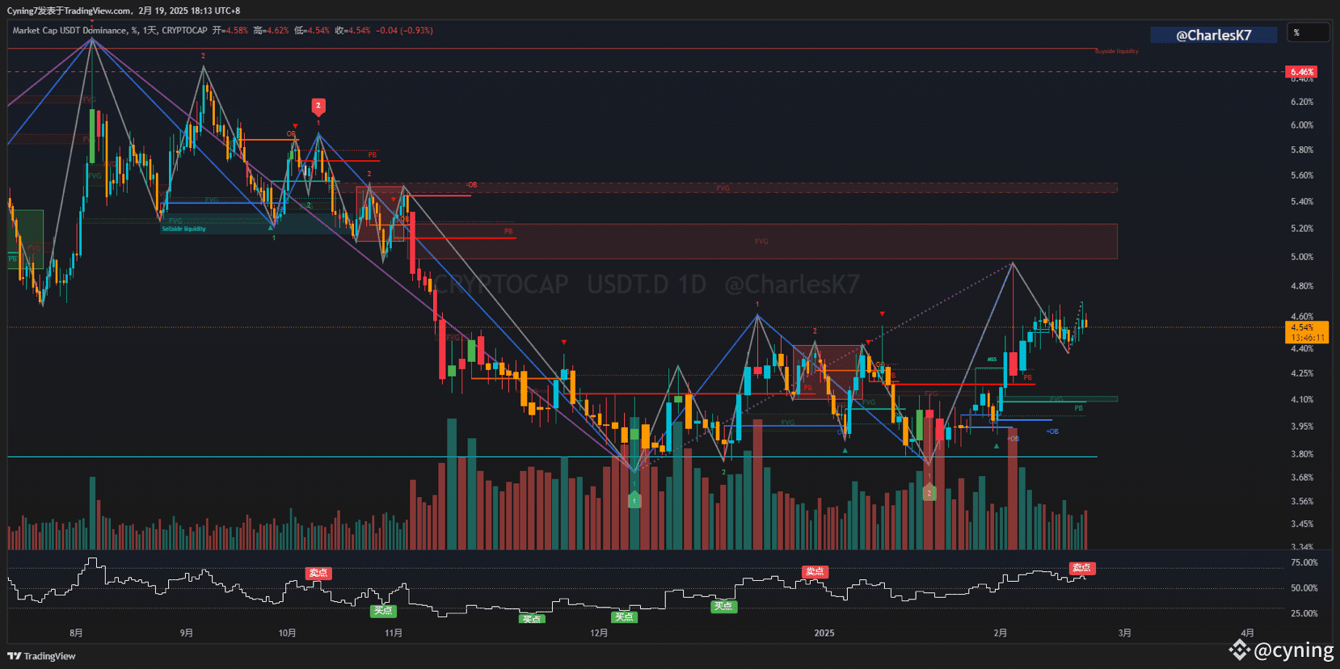Click the 3.68% price scale label
This screenshot has width=1340, height=669.
pos(1302,478)
